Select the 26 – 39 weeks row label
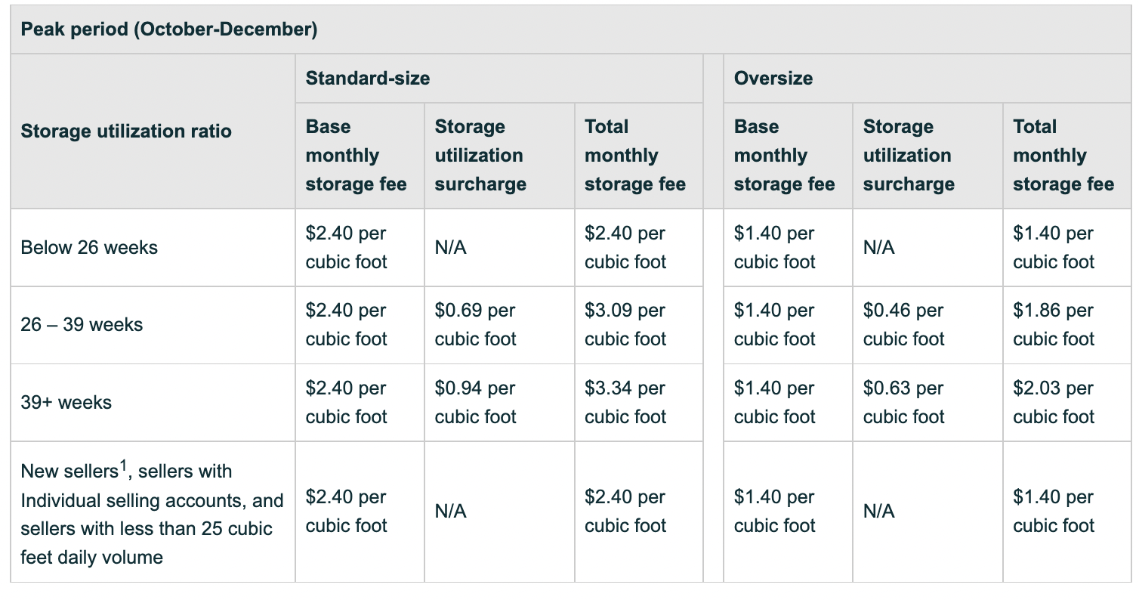Viewport: 1139px width, 600px height. [x=82, y=325]
